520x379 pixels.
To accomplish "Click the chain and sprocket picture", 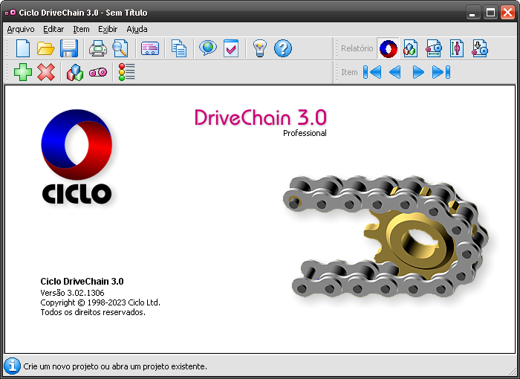I will [386, 236].
